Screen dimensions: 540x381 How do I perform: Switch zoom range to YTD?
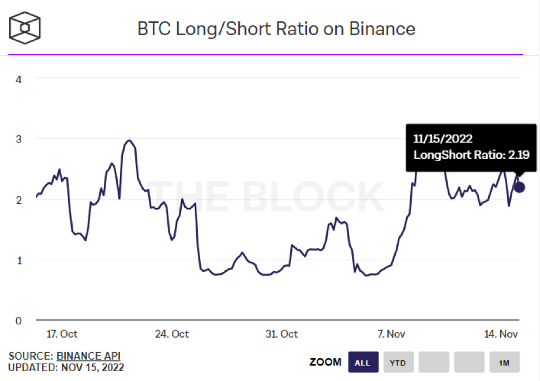(397, 363)
